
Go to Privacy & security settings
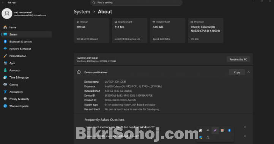point(27,99)
